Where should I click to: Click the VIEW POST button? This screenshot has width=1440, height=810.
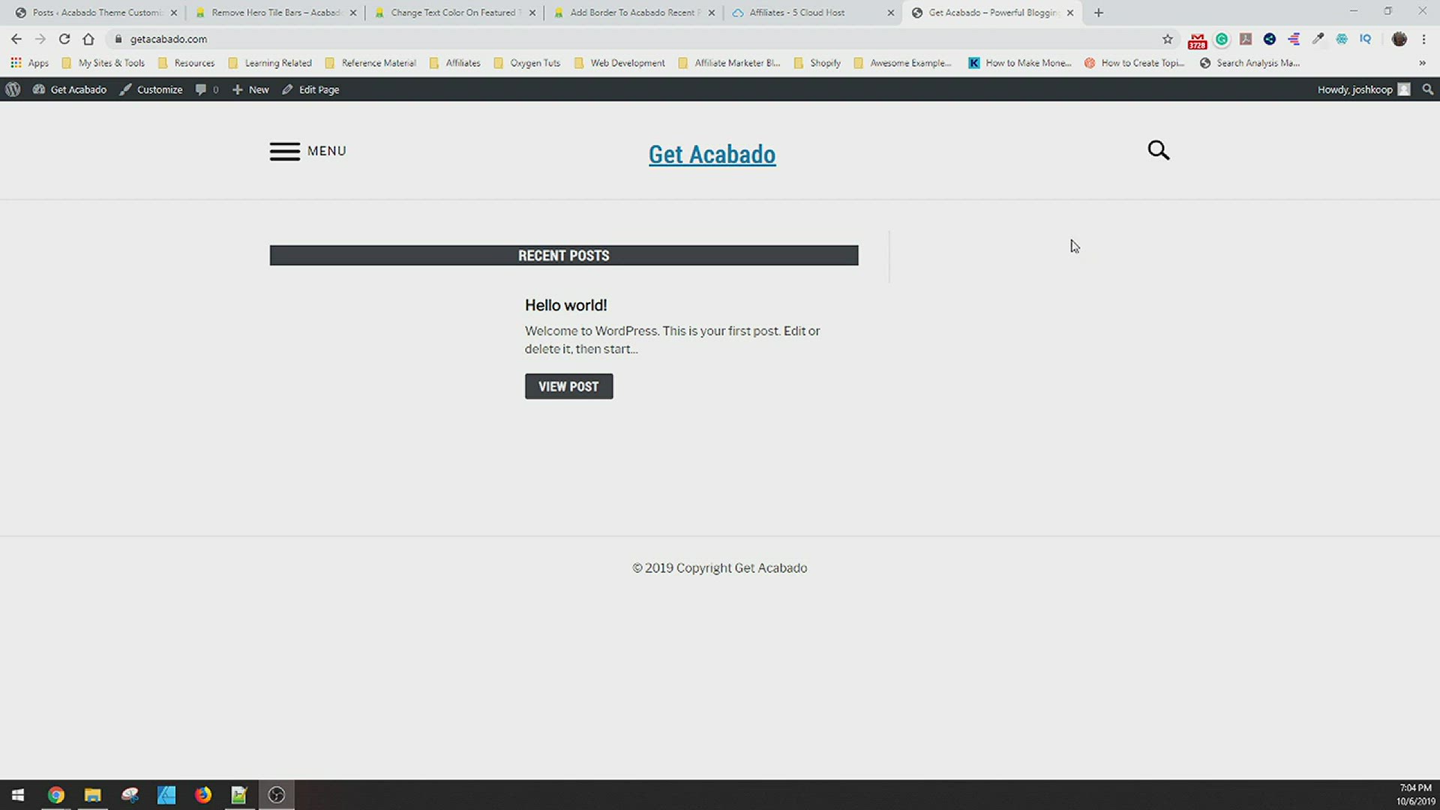pyautogui.click(x=568, y=386)
